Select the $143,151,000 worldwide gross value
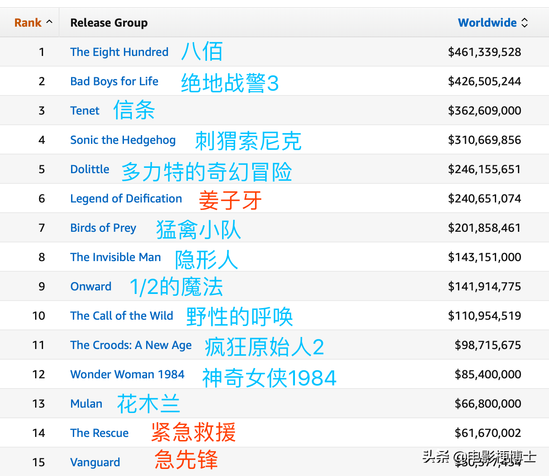 click(485, 257)
